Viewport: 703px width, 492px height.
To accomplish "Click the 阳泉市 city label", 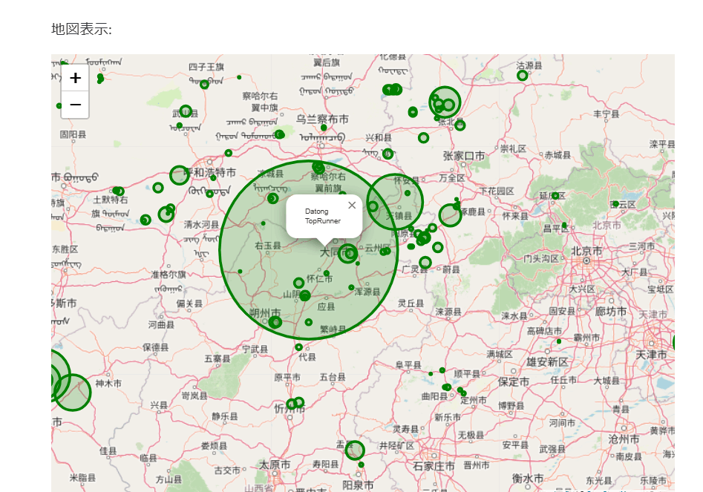I will coord(358,485).
